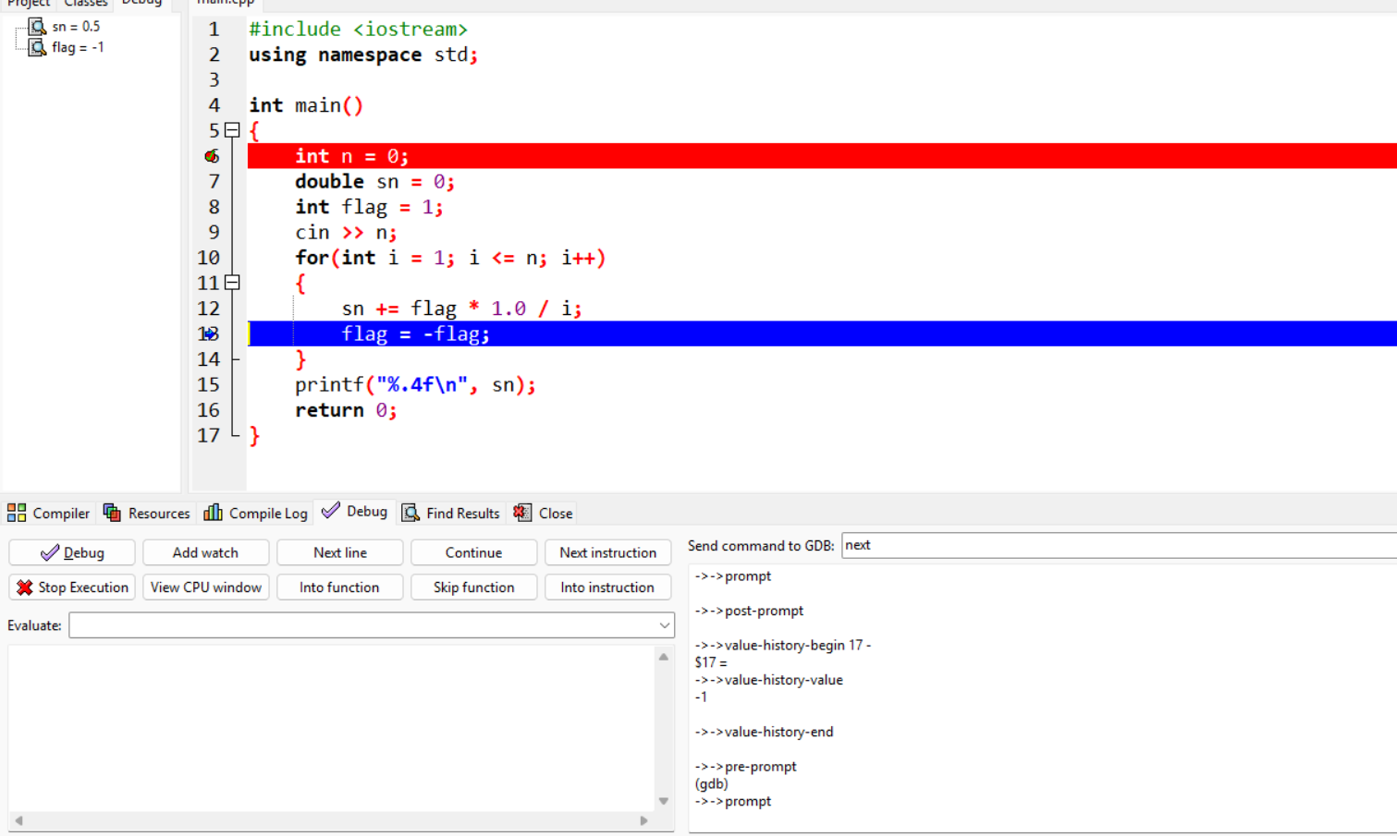Screen dimensions: 1397x836
Task: Click the 'int main()' line
Action: [x=306, y=105]
